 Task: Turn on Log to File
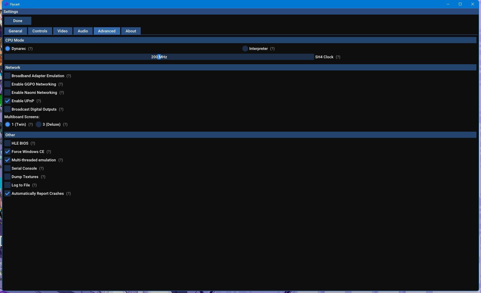(x=8, y=185)
